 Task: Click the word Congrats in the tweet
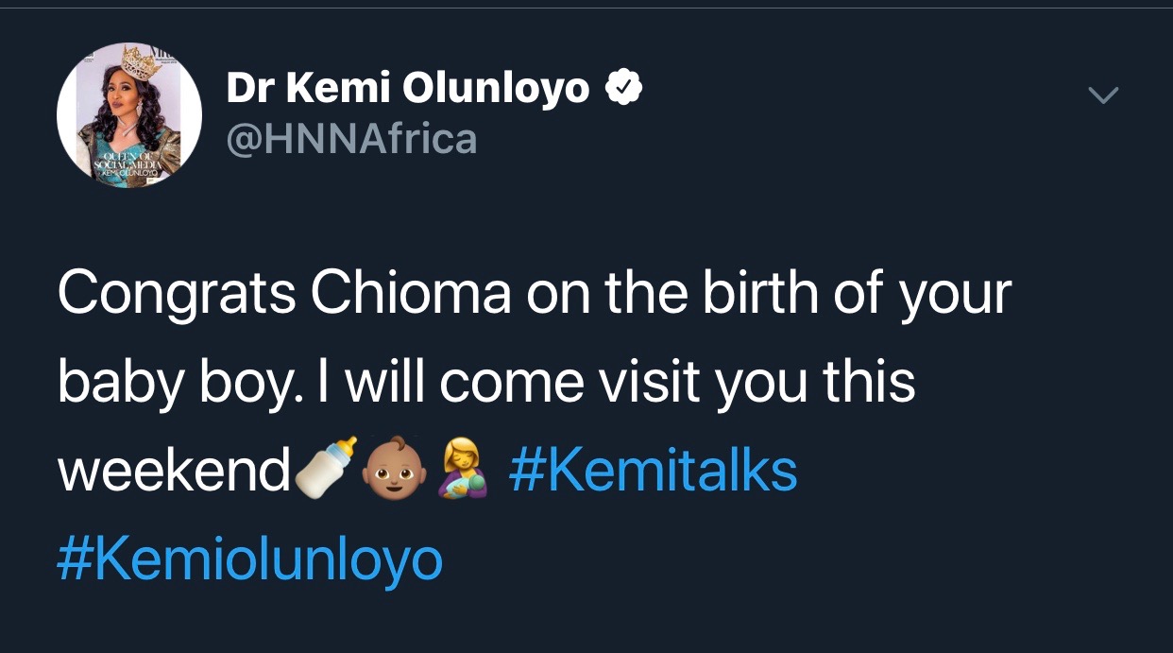pyautogui.click(x=178, y=295)
